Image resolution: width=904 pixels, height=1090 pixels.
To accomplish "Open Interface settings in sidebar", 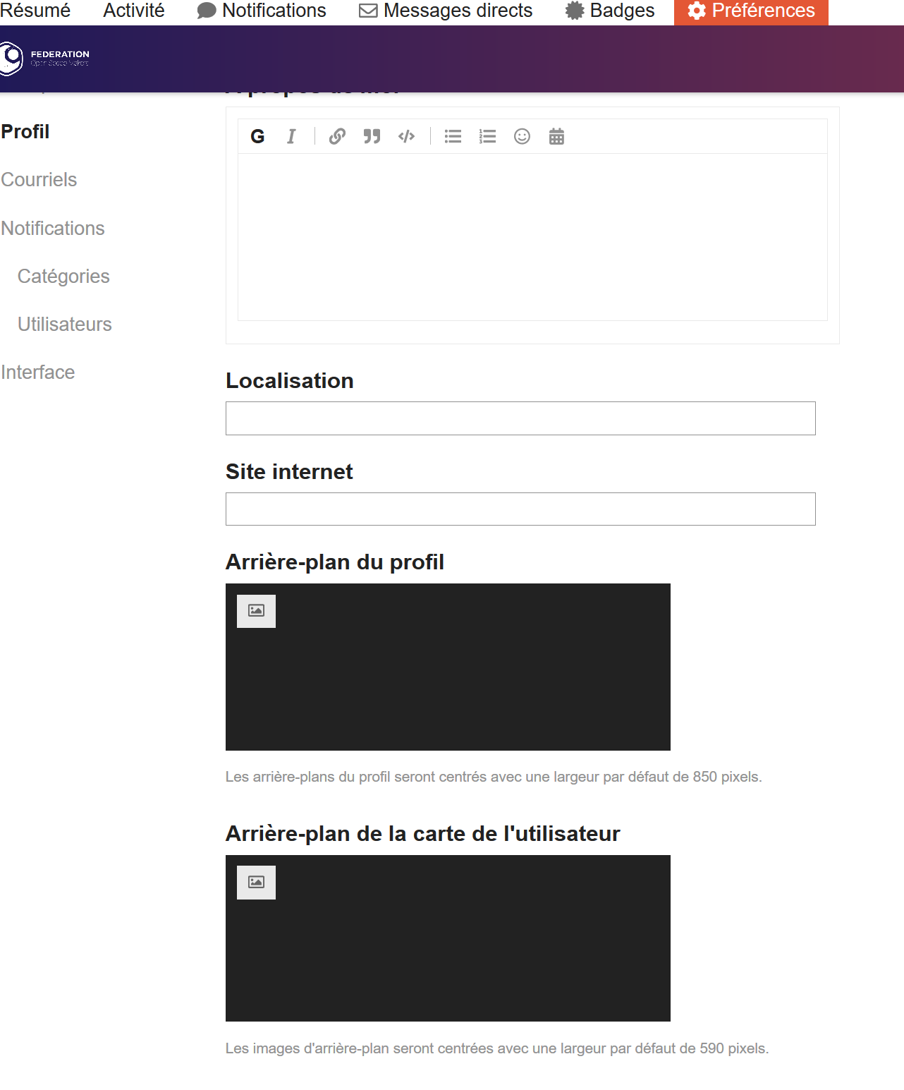I will coord(38,373).
